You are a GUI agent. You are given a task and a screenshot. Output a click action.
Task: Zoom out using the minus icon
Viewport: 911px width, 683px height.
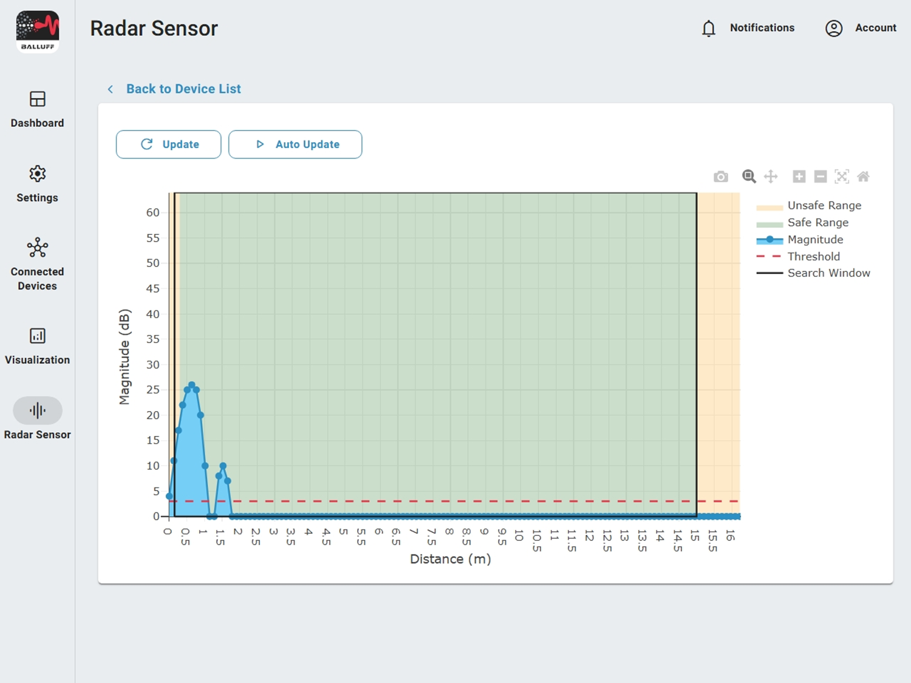[821, 176]
